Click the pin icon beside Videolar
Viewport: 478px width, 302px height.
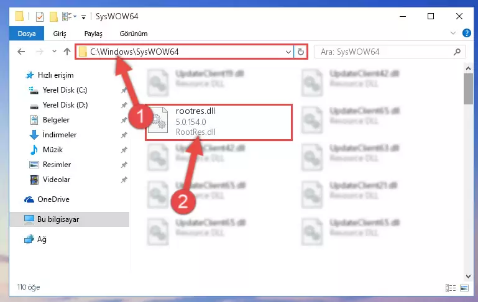(124, 180)
